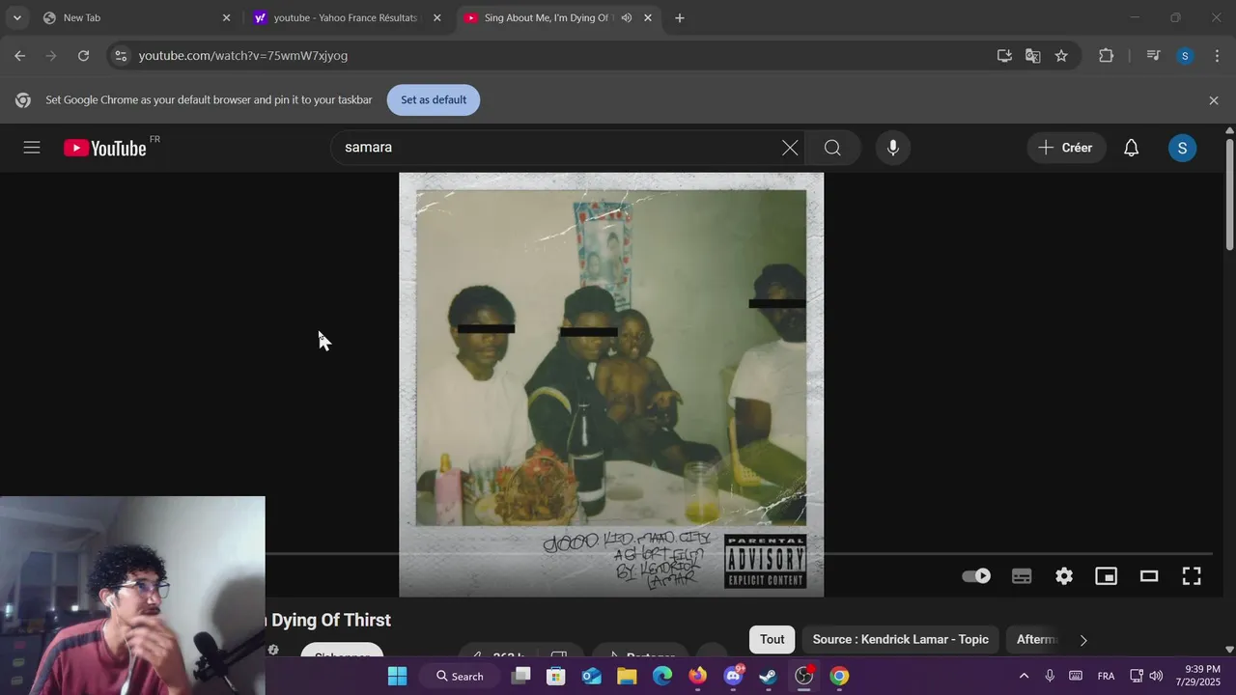1236x695 pixels.
Task: Open a new browser tab
Action: click(x=680, y=17)
